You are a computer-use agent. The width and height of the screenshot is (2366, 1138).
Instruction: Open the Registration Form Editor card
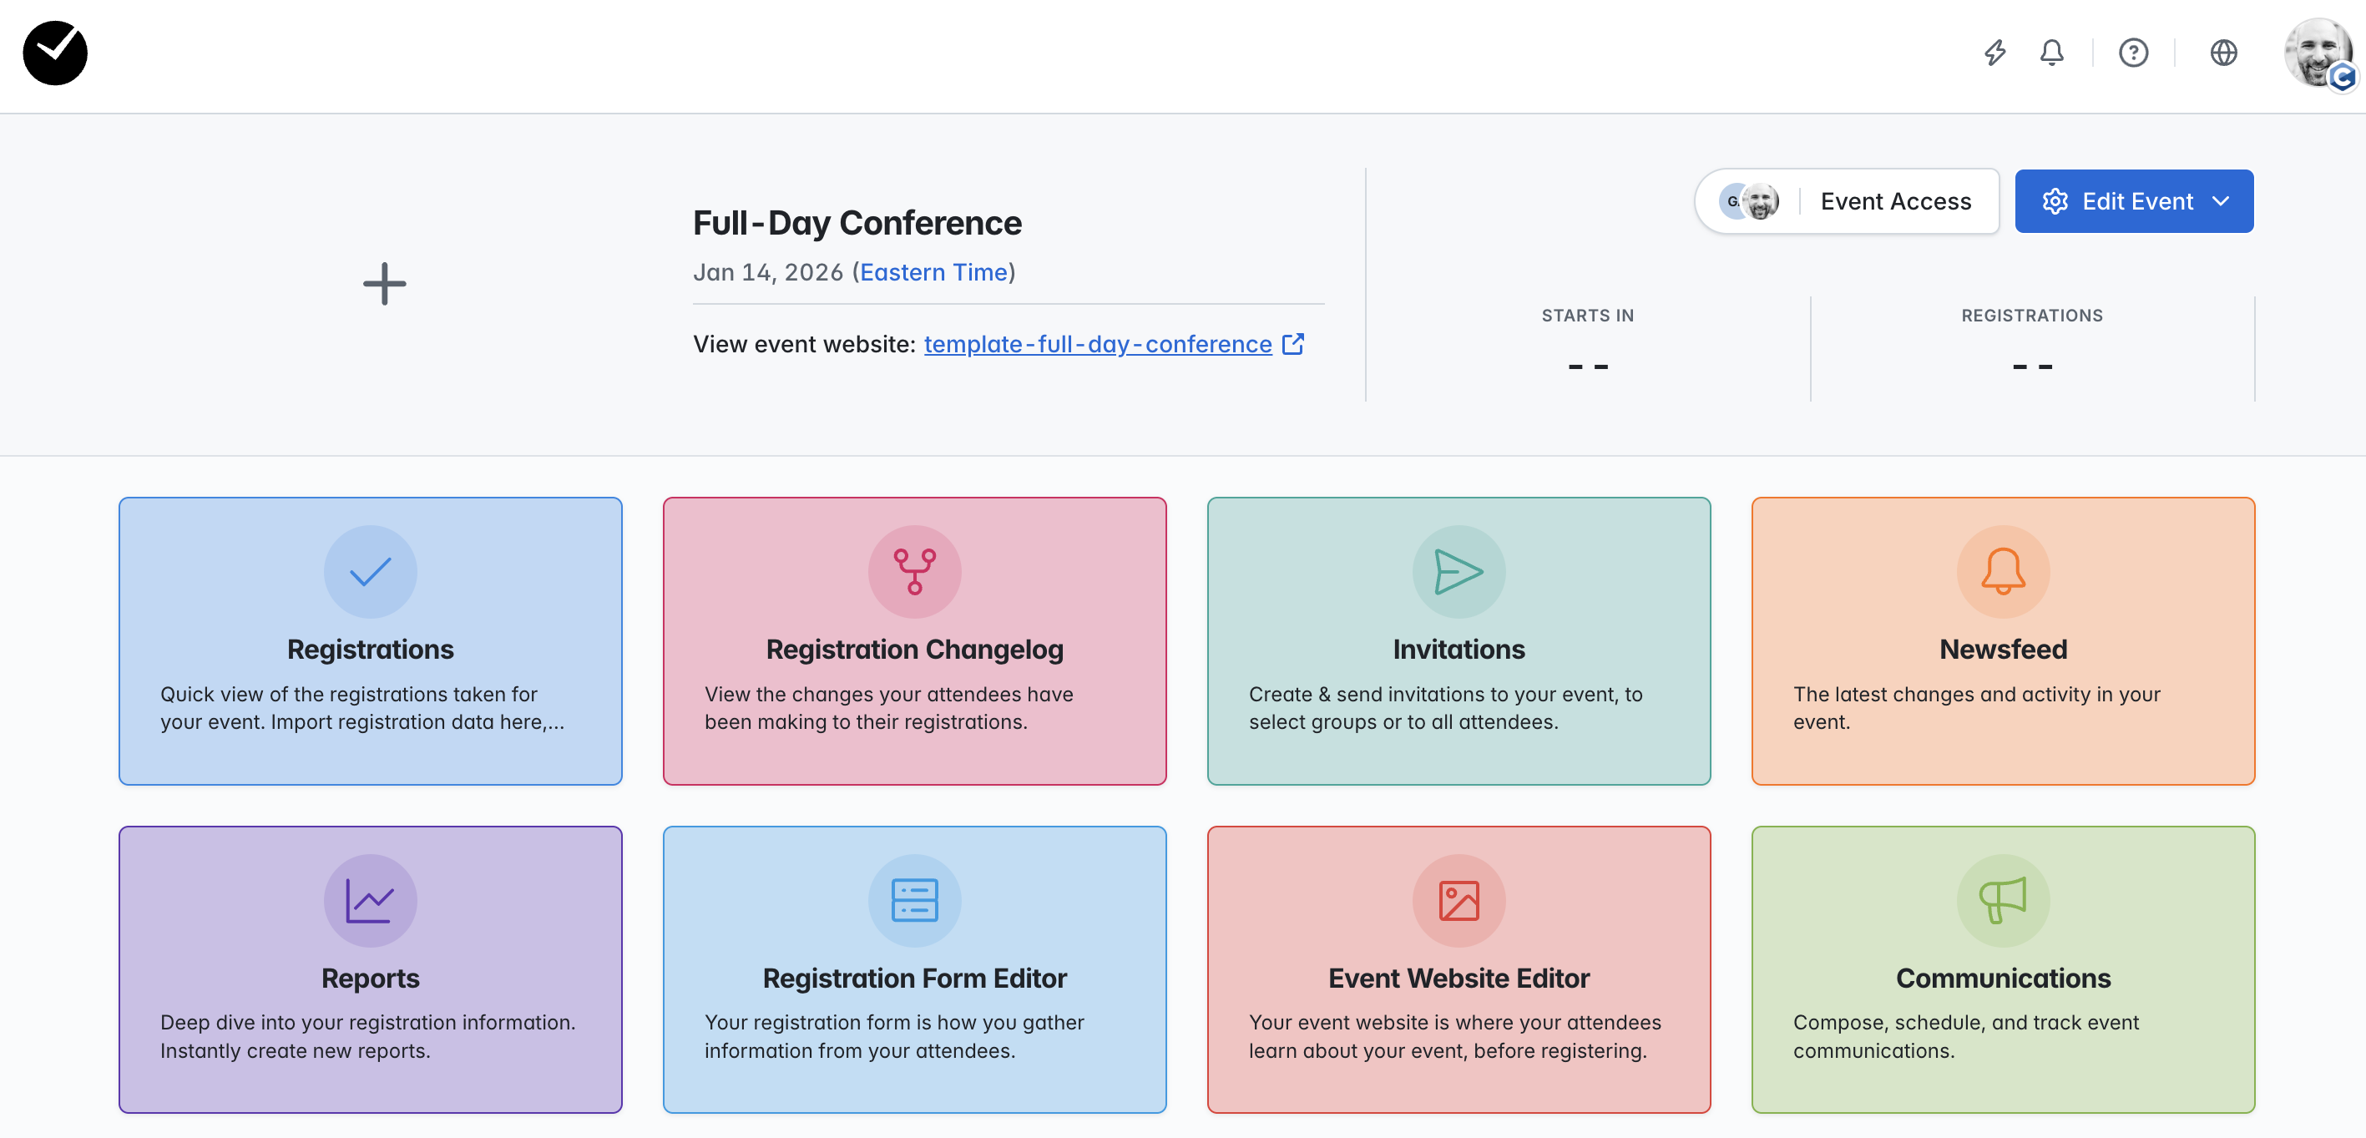click(x=914, y=970)
